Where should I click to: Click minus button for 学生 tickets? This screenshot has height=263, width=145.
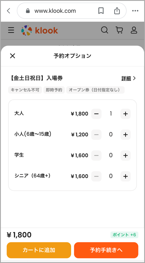pyautogui.click(x=96, y=156)
